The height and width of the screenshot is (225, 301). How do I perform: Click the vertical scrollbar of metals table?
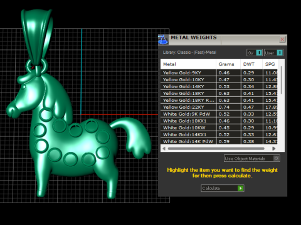point(282,80)
